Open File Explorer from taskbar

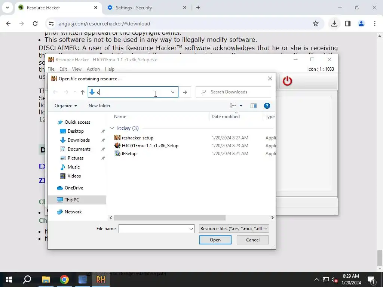tap(46, 280)
